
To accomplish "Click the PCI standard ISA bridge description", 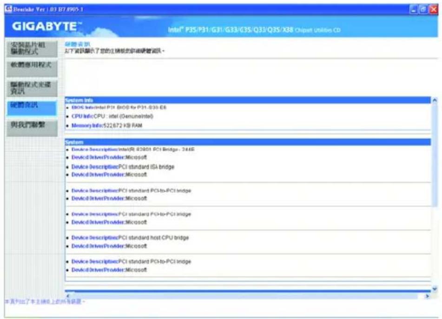I will point(123,167).
